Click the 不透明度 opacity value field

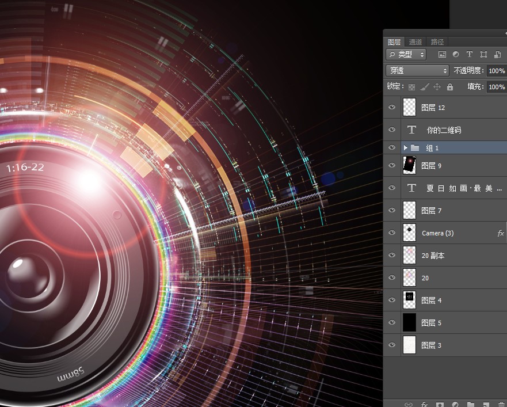pyautogui.click(x=497, y=71)
